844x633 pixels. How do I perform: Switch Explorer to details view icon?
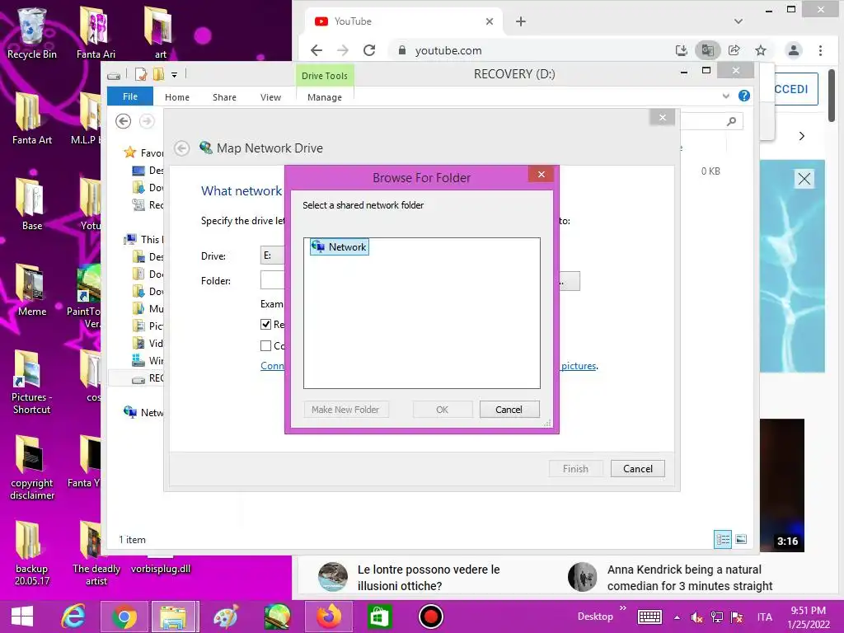[722, 539]
